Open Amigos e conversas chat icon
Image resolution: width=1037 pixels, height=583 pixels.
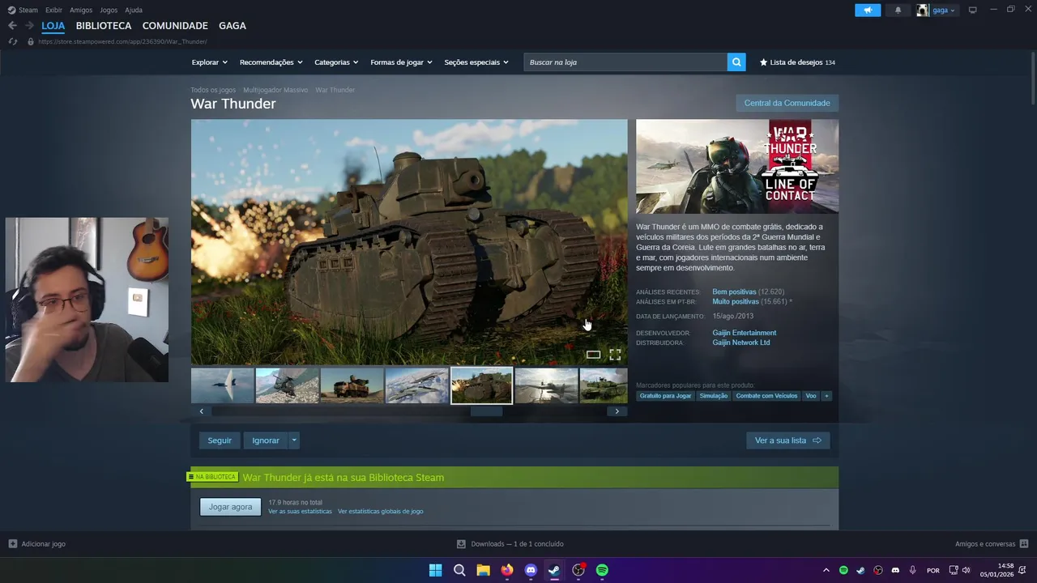pyautogui.click(x=1024, y=544)
